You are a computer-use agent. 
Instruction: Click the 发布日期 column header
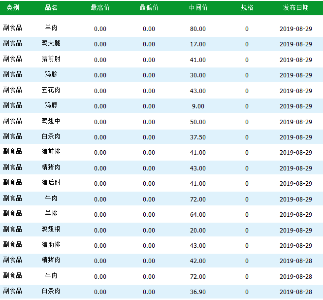tap(296, 7)
